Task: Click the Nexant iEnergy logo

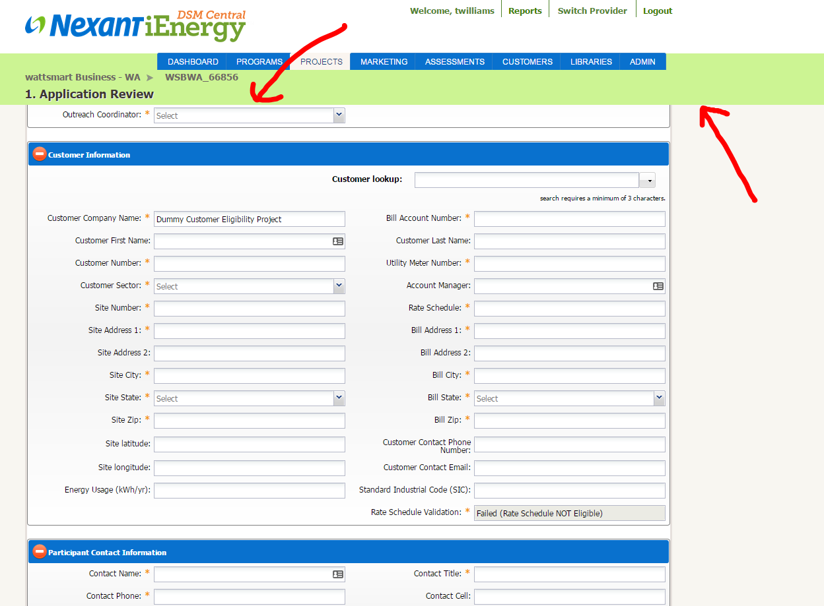Action: coord(135,26)
